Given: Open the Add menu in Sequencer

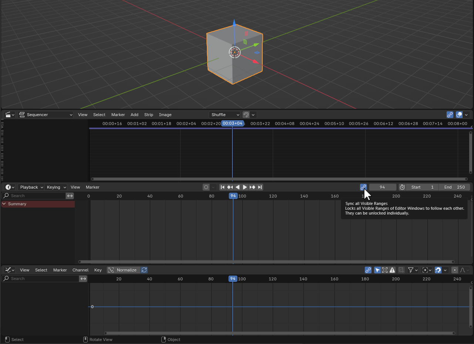Looking at the screenshot, I should [x=134, y=115].
